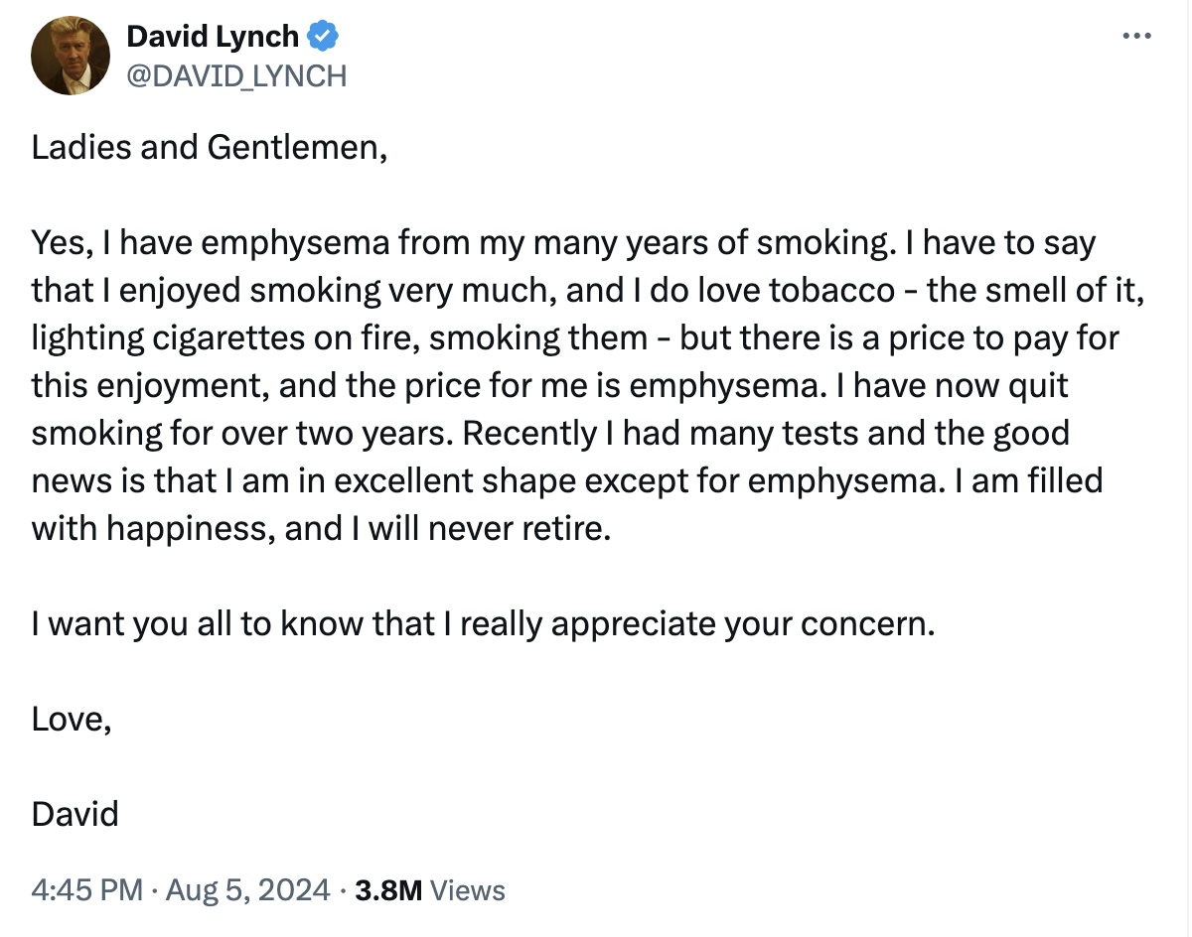Click the 3.8M view count
Viewport: 1192px width, 937px height.
click(x=389, y=890)
